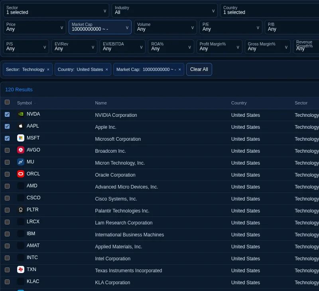Image resolution: width=319 pixels, height=291 pixels.
Task: Sort by the Symbol column header
Action: pyautogui.click(x=24, y=103)
